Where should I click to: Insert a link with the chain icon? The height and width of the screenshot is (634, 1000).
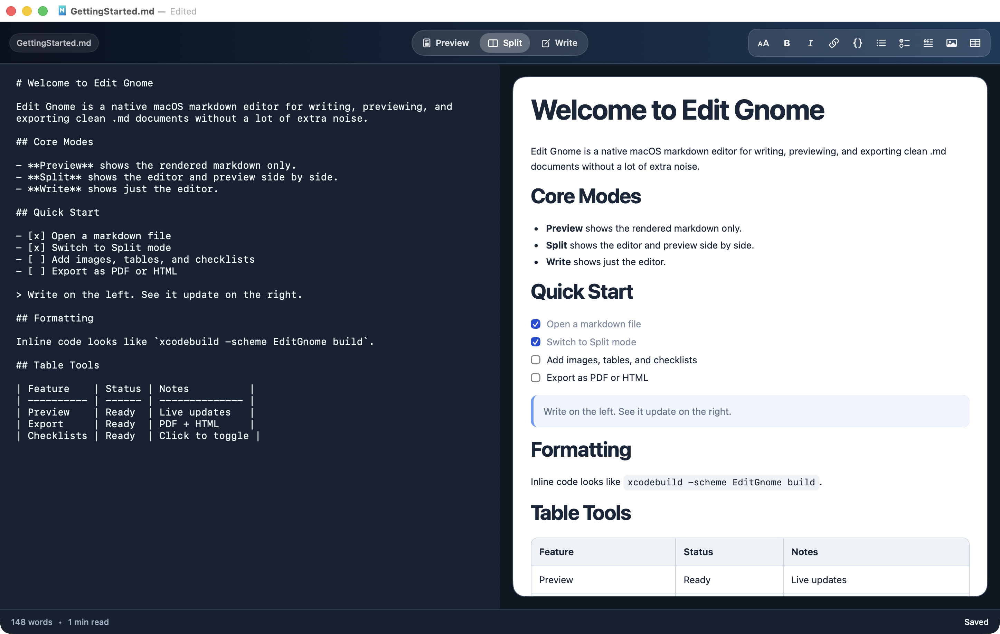coord(833,43)
